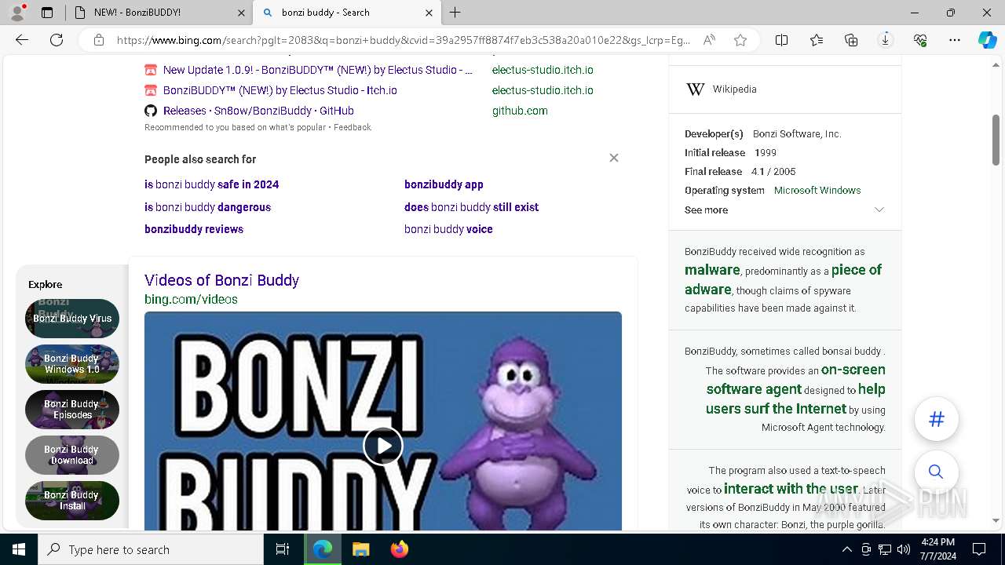Expand the See more details chevron
This screenshot has width=1005, height=565.
pyautogui.click(x=879, y=210)
